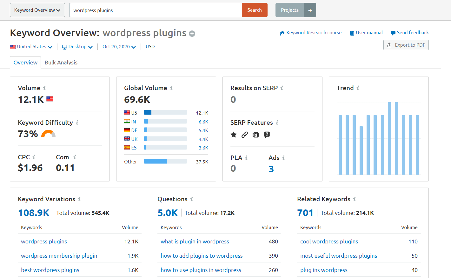Open cool wordpress plugins keyword
This screenshot has width=451, height=278.
coord(329,242)
